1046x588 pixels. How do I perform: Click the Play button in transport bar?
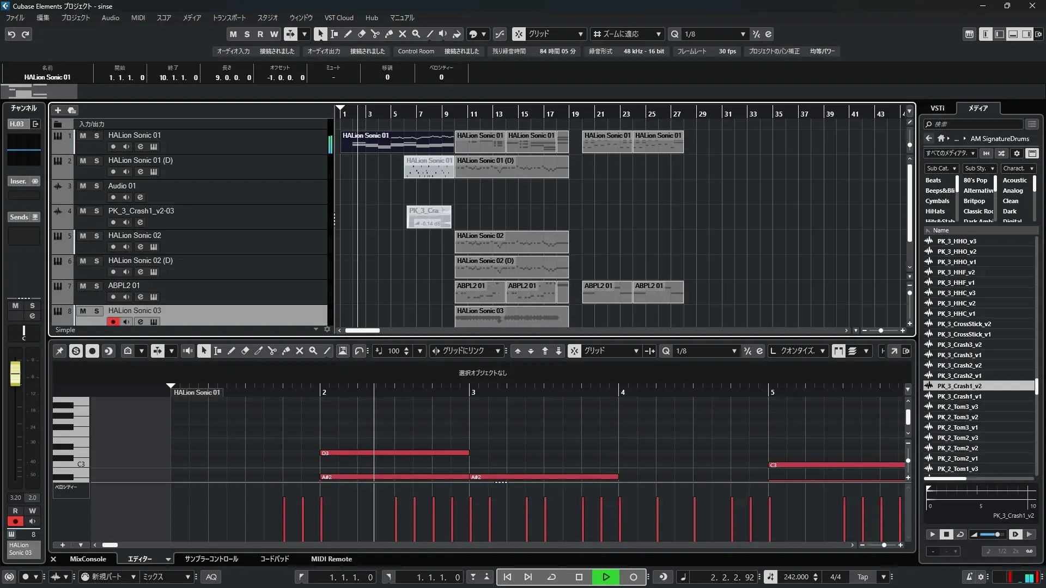pos(606,577)
